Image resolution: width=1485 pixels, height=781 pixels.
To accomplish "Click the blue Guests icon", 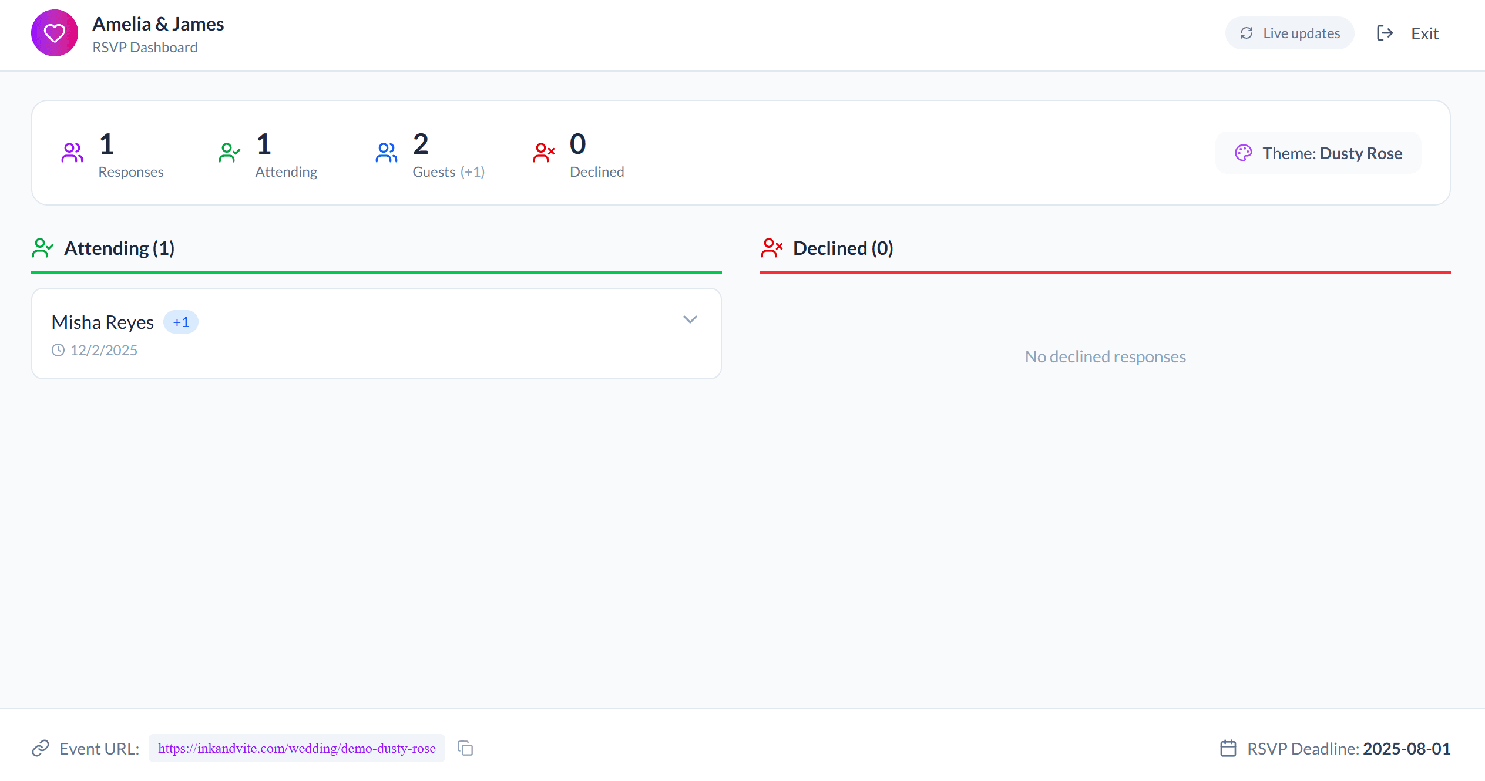I will click(x=386, y=152).
